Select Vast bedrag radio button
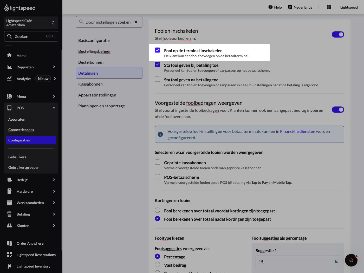The height and width of the screenshot is (273, 364). pos(158,264)
